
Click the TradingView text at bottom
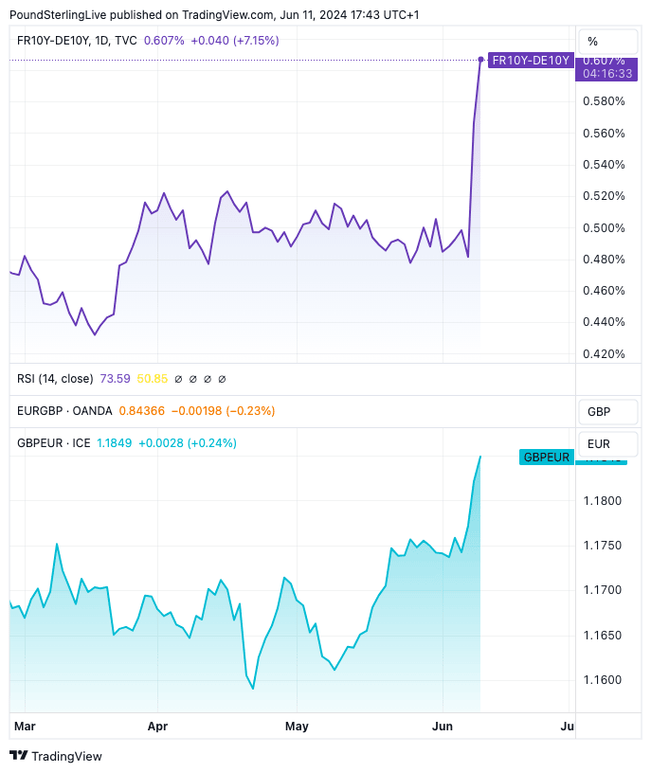coord(66,756)
